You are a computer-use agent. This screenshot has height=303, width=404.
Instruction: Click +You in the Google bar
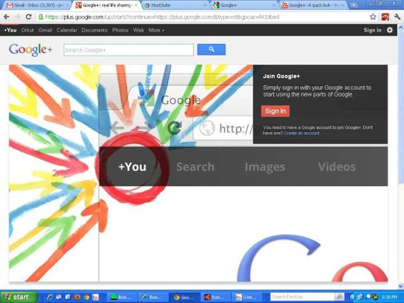tap(10, 30)
